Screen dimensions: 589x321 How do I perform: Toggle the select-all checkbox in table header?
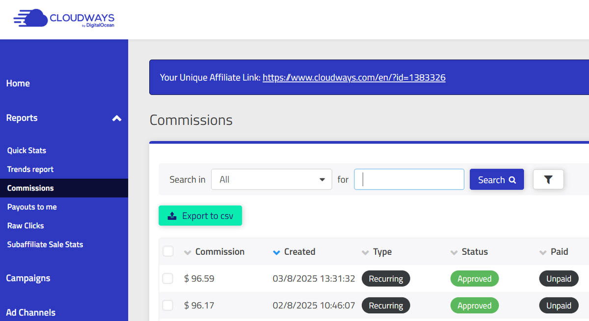pyautogui.click(x=168, y=251)
